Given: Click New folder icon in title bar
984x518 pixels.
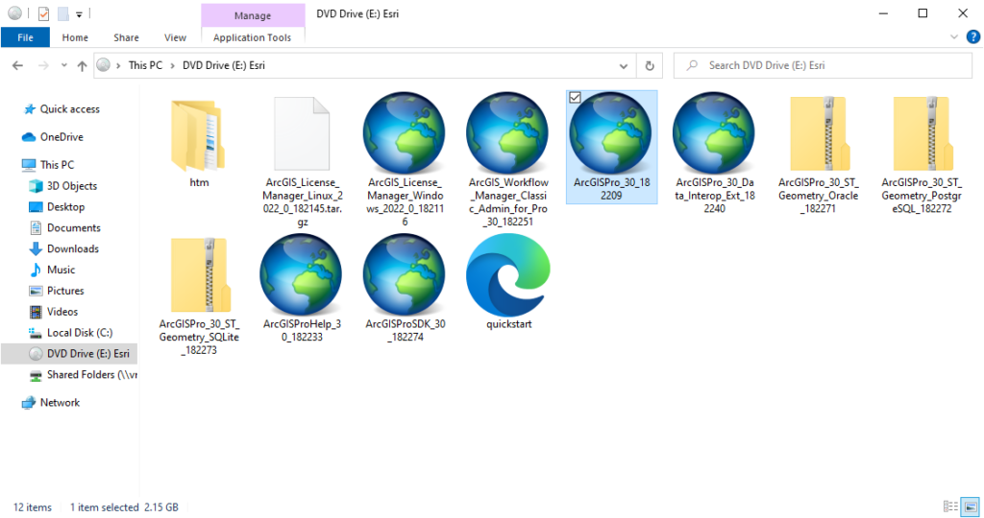Looking at the screenshot, I should [62, 13].
